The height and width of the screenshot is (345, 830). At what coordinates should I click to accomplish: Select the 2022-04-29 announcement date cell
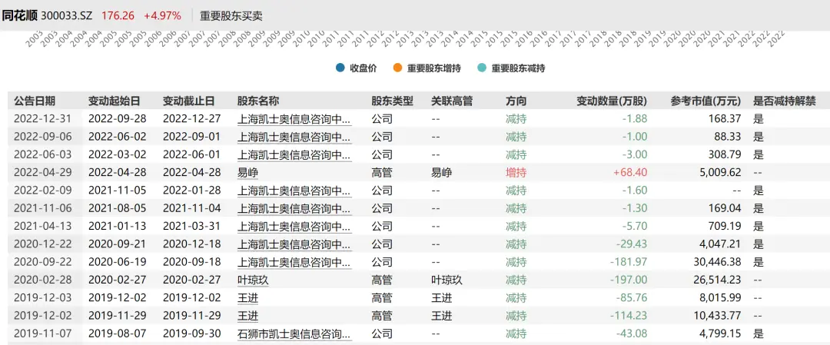42,172
